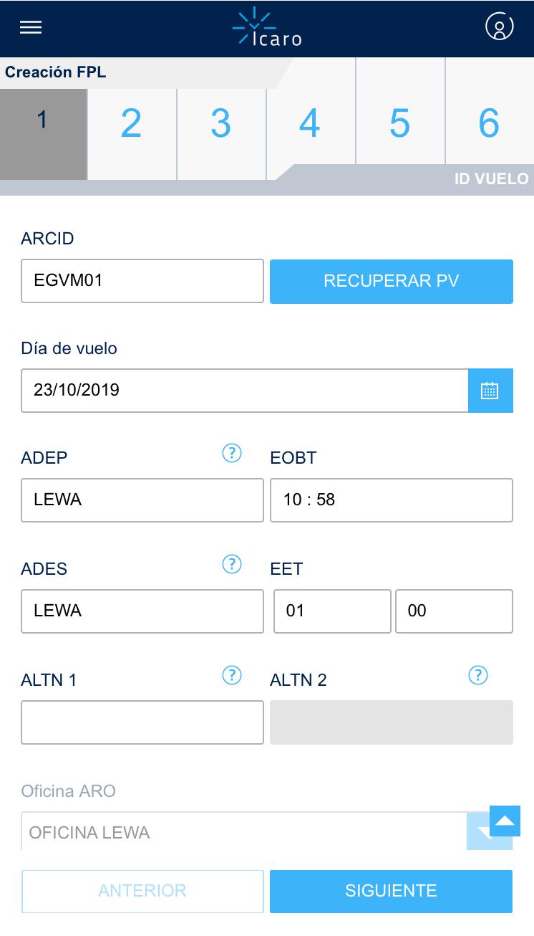The image size is (534, 936).
Task: Click the ANTERIOR button
Action: point(142,891)
